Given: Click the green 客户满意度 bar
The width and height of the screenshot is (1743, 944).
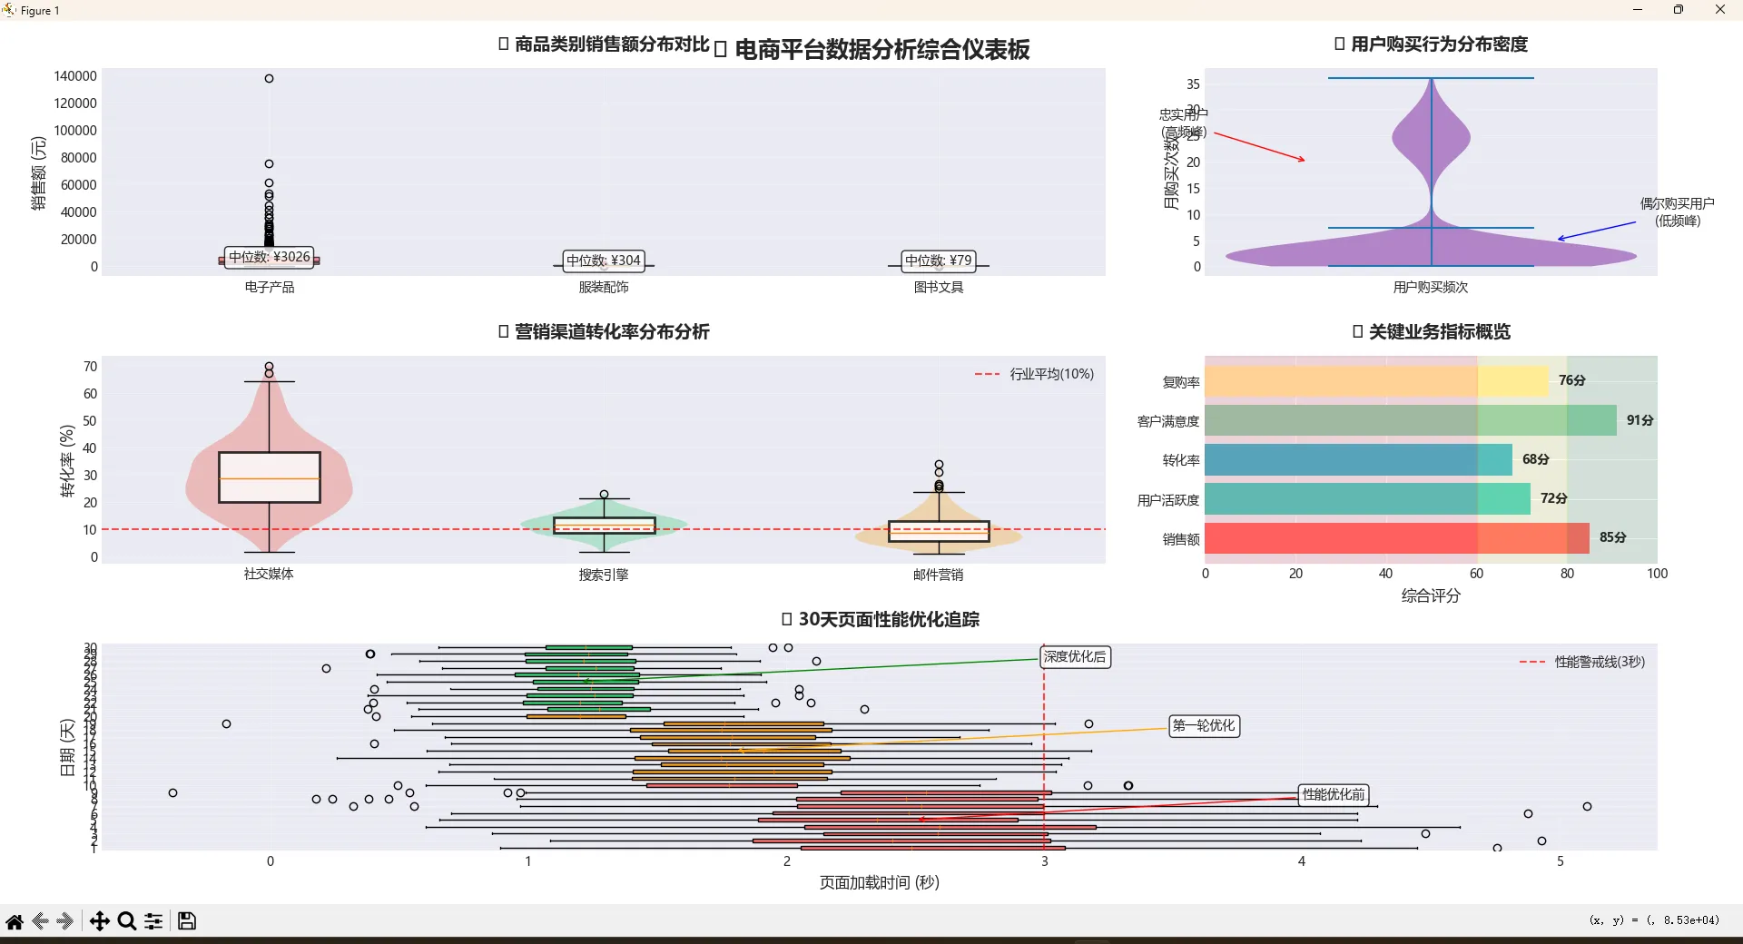Looking at the screenshot, I should 1410,420.
